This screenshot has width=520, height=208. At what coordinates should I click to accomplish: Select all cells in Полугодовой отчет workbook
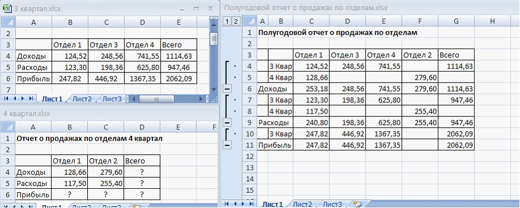[x=250, y=21]
